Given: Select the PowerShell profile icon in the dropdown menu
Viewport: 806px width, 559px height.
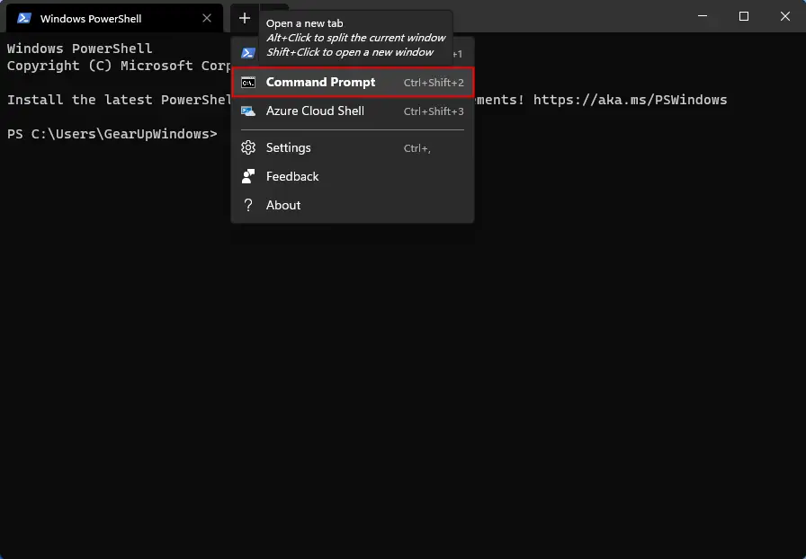Looking at the screenshot, I should [248, 53].
